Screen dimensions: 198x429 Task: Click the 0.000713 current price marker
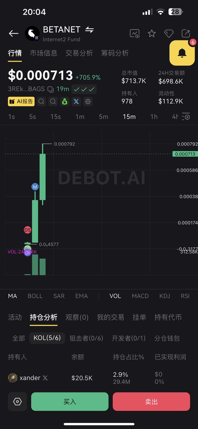(x=185, y=154)
